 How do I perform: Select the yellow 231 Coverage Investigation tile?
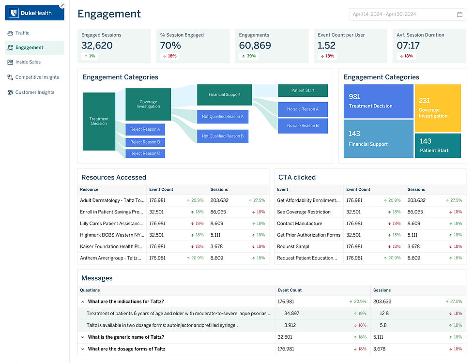pyautogui.click(x=438, y=108)
